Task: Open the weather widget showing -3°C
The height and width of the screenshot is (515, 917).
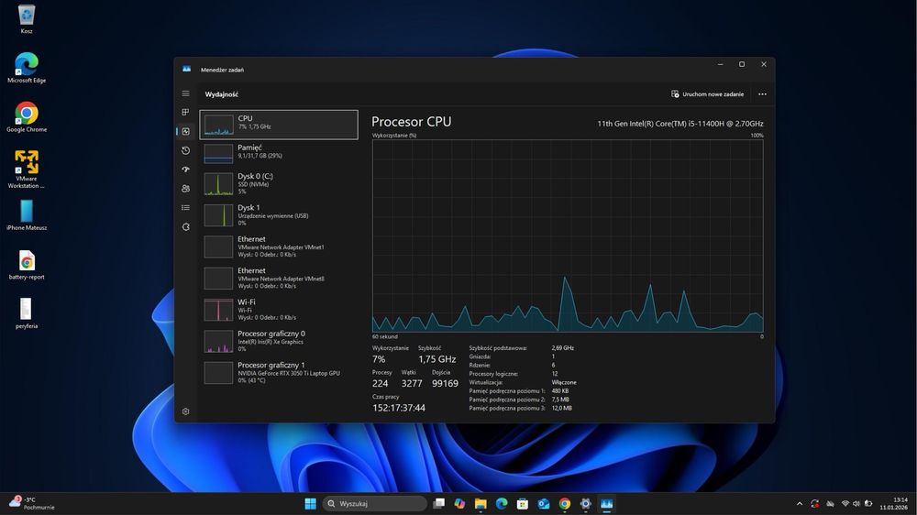Action: coord(32,503)
